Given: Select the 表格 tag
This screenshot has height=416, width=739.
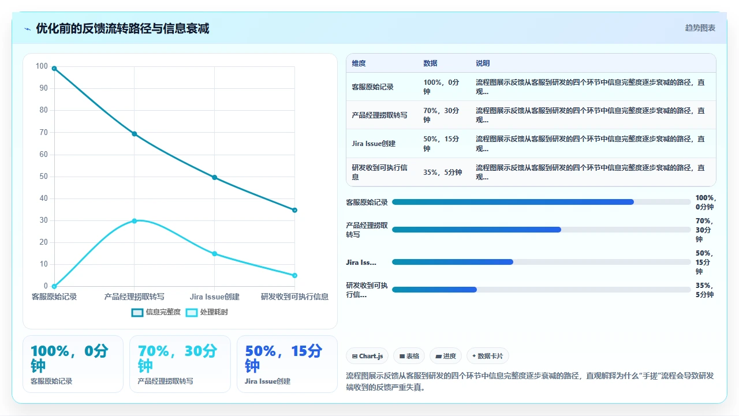Looking at the screenshot, I should pos(409,356).
